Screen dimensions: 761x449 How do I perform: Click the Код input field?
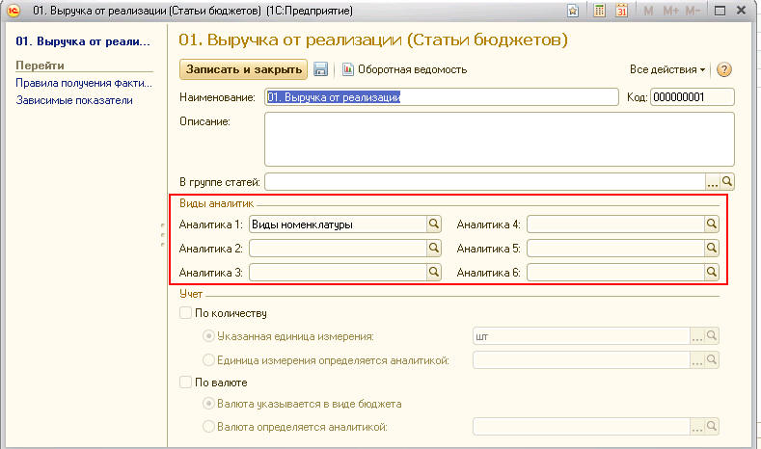(x=693, y=97)
